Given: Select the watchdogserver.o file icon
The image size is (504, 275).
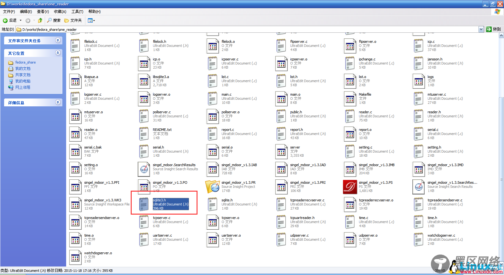Looking at the screenshot, I should (x=75, y=257).
